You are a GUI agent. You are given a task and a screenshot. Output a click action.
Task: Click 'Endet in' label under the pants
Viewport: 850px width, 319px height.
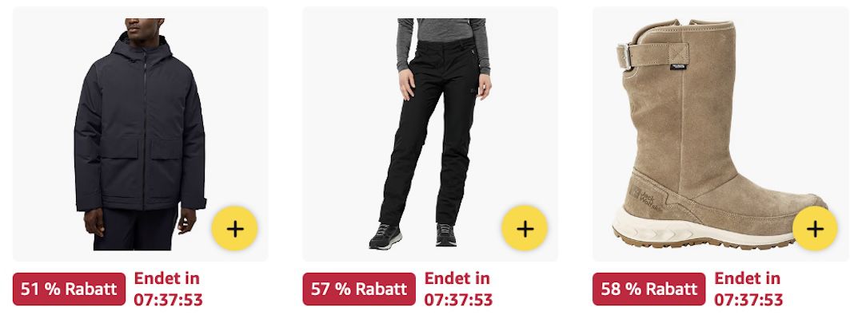(x=457, y=278)
